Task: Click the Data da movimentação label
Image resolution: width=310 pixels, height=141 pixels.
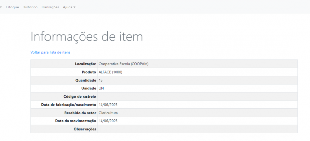Action: [76, 121]
